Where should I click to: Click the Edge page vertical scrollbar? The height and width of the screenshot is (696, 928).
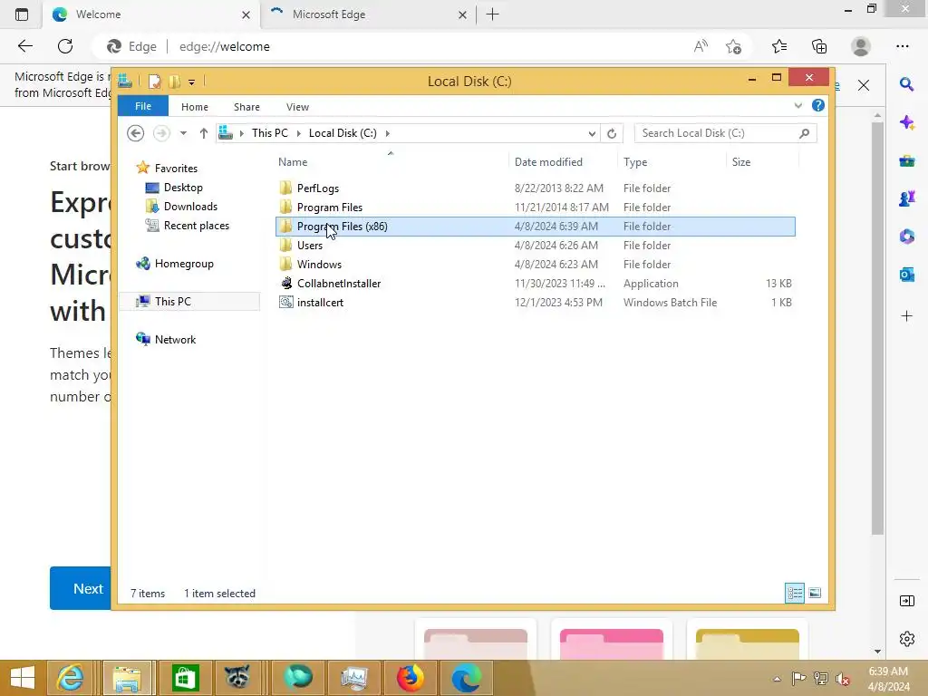coord(877,328)
